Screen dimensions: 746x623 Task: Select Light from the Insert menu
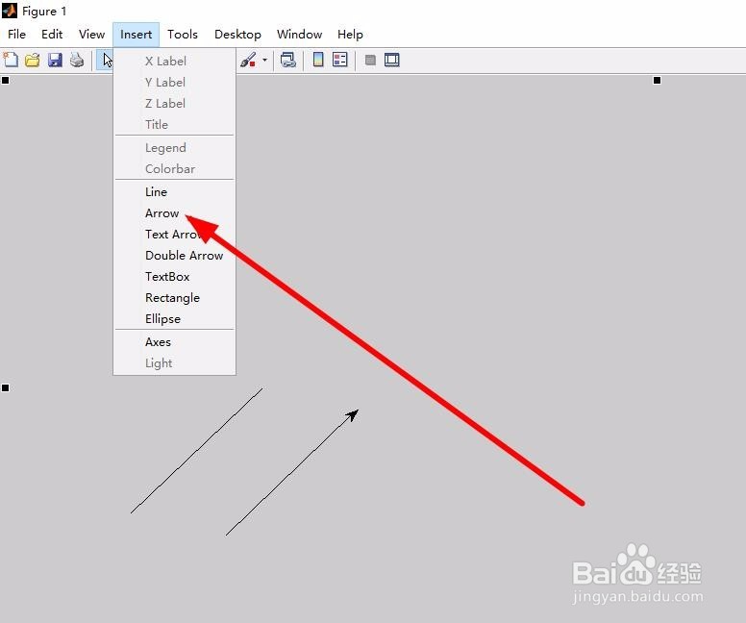(175, 363)
